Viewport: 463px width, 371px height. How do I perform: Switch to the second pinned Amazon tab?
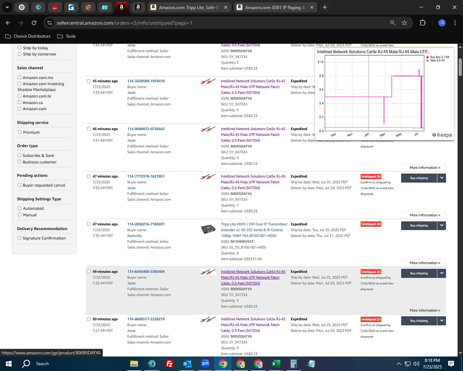[x=138, y=7]
